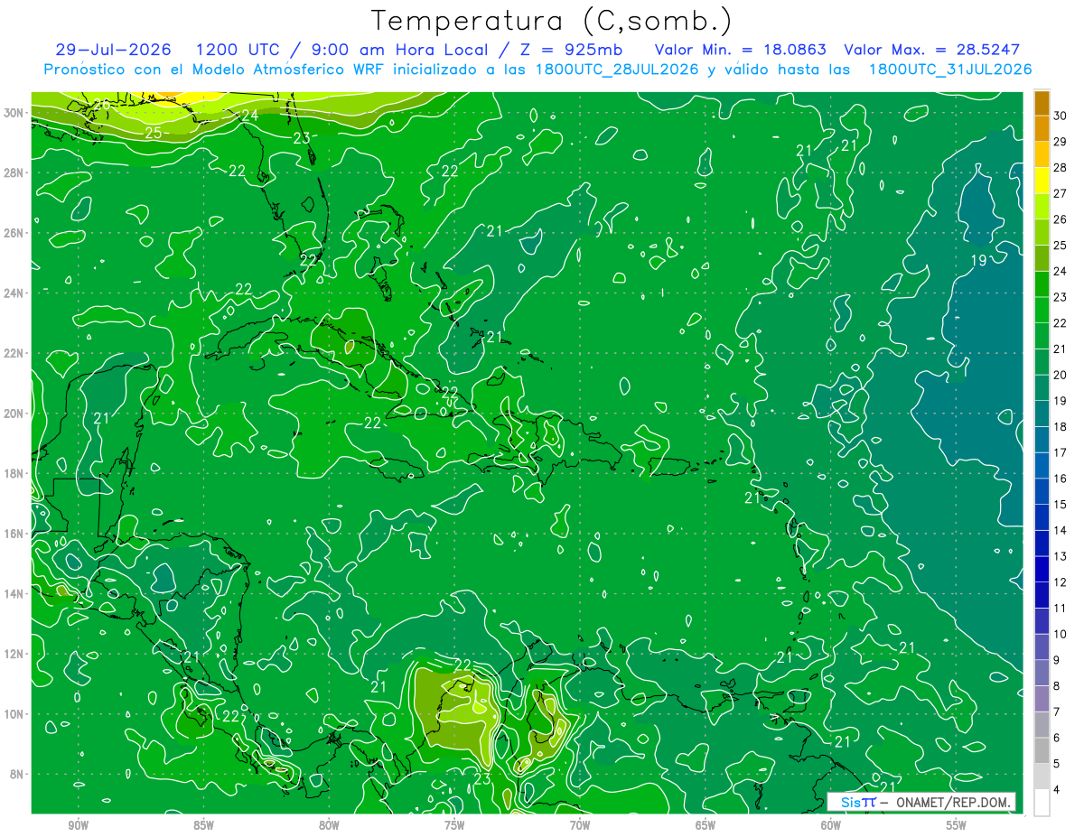This screenshot has width=1084, height=837.
Task: Click the color bar label "26"
Action: [x=1061, y=219]
